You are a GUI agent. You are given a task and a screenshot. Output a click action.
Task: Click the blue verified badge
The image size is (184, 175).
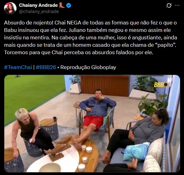68,5
